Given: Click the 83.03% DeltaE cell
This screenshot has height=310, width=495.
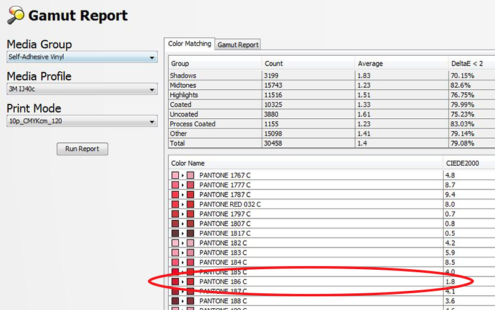Looking at the screenshot, I should [462, 124].
